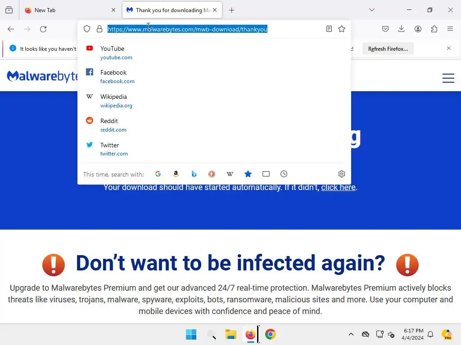Go back to the previous page
Viewport: 461px width, 345px height.
[x=11, y=29]
